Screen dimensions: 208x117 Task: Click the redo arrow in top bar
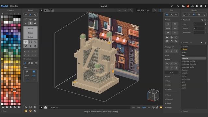[178, 6]
